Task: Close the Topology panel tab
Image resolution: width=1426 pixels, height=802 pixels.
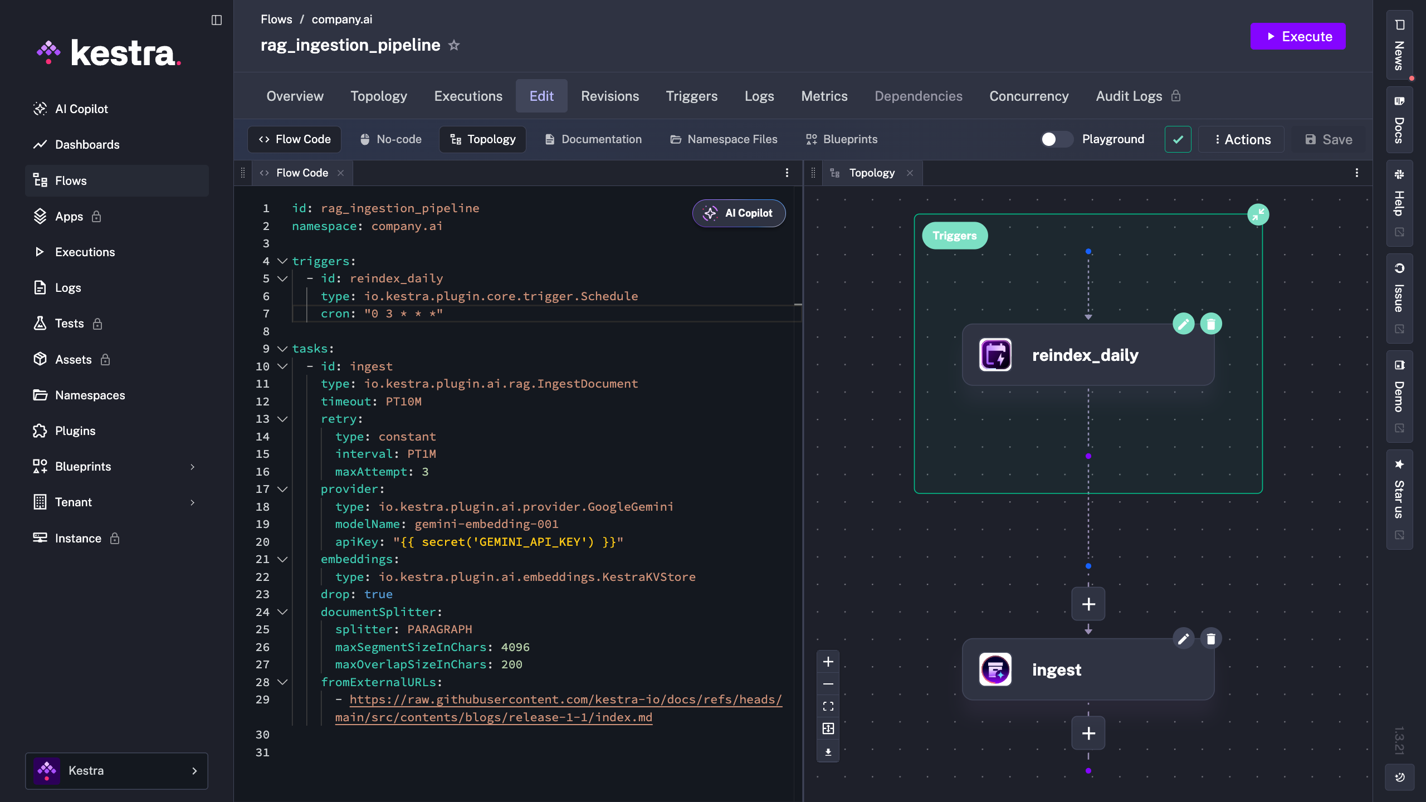Action: (x=910, y=173)
